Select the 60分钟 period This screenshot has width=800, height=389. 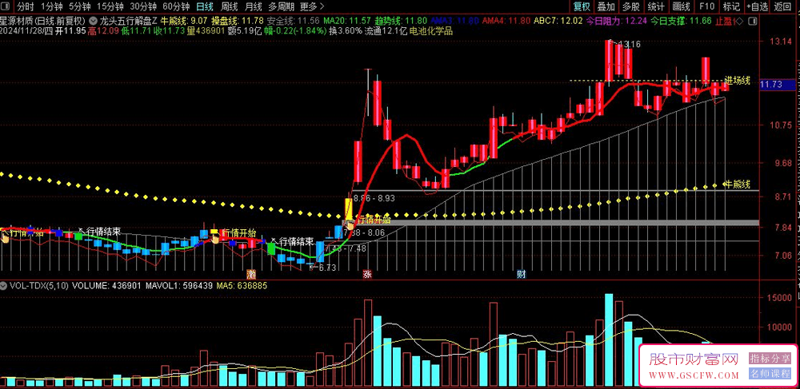pos(176,7)
